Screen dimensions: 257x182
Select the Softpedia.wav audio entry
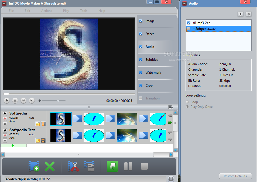(x=219, y=29)
